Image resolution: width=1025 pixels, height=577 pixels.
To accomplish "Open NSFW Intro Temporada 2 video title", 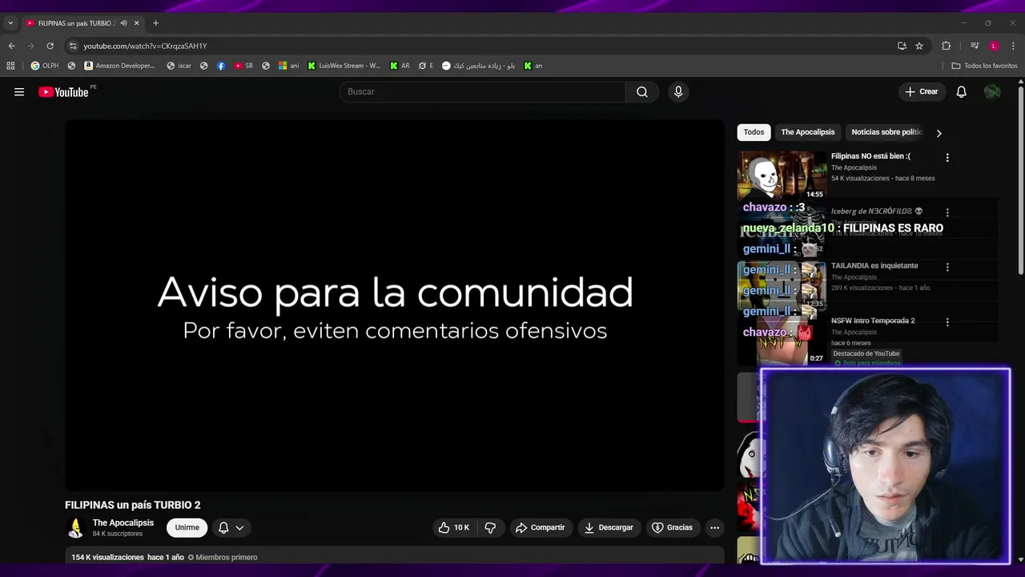I will pyautogui.click(x=873, y=321).
